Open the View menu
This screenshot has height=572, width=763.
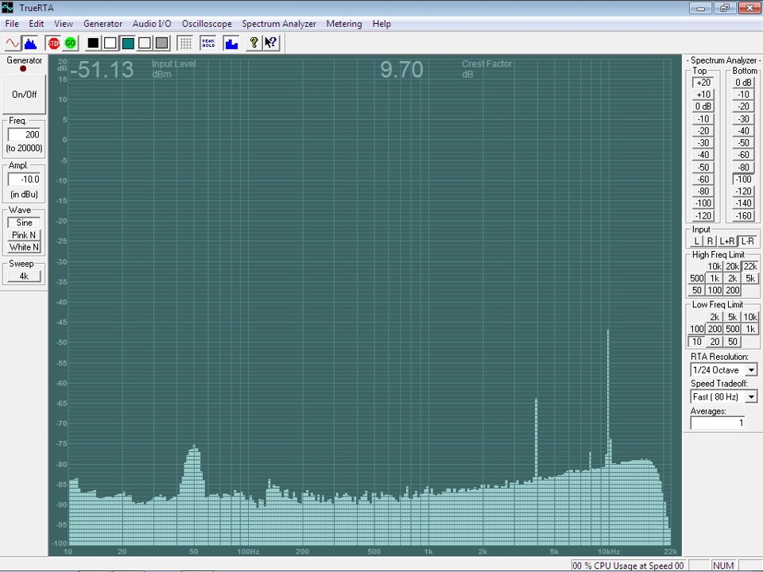click(64, 24)
